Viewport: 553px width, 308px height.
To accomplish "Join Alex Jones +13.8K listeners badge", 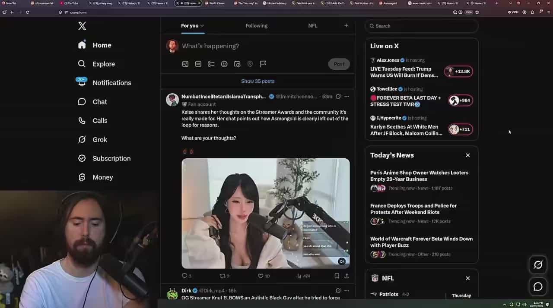I will [x=459, y=72].
